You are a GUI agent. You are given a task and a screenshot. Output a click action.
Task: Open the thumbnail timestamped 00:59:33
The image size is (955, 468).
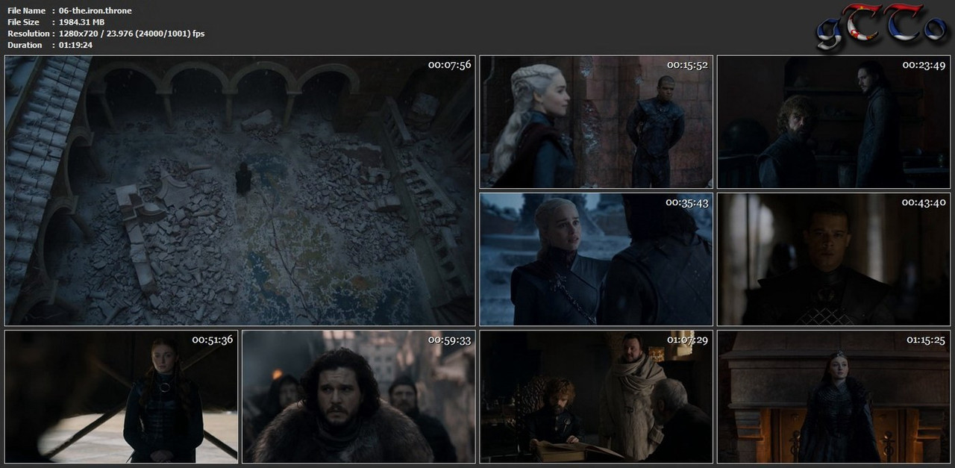[x=358, y=397]
